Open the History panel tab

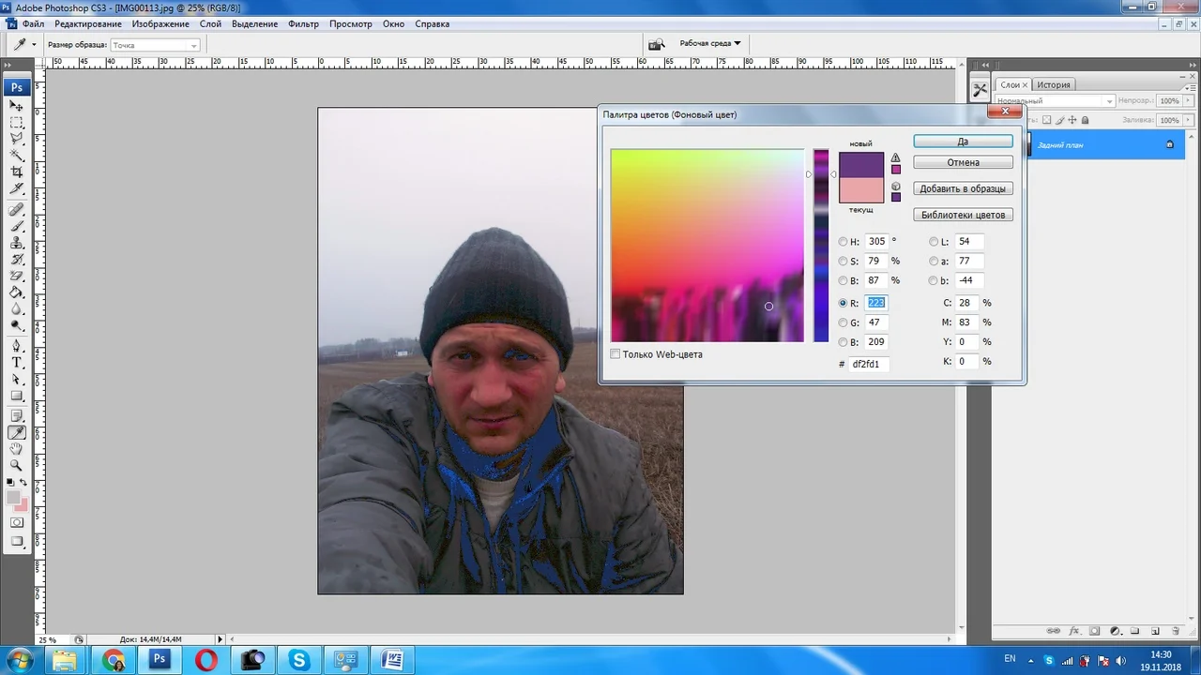click(1053, 84)
